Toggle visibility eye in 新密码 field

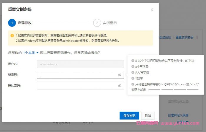119,75
